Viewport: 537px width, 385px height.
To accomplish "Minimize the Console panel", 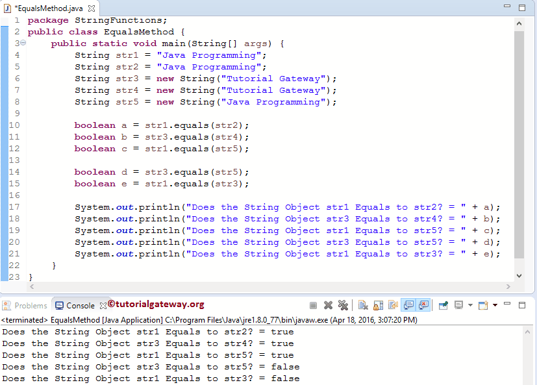I will 507,304.
